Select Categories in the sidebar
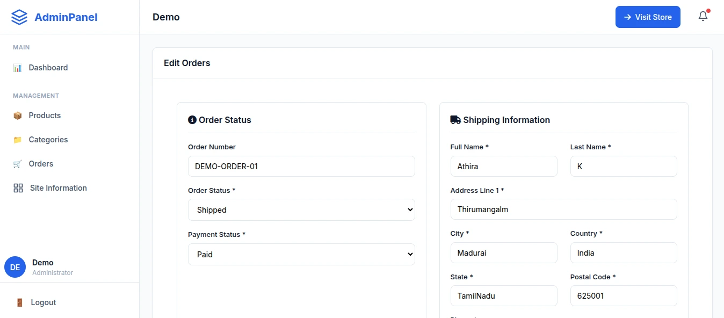Viewport: 724px width, 318px height. click(48, 140)
